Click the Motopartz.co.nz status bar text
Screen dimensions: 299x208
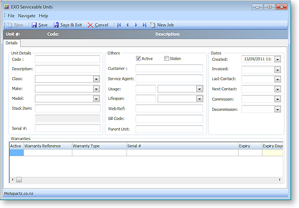click(x=19, y=194)
